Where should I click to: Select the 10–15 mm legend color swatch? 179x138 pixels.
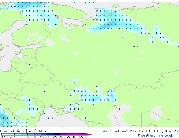click(38, 134)
